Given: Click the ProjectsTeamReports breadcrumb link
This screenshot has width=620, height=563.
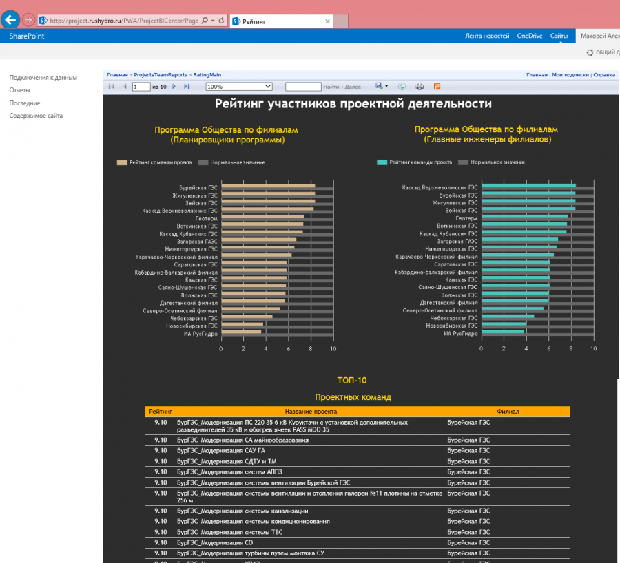Looking at the screenshot, I should (161, 74).
